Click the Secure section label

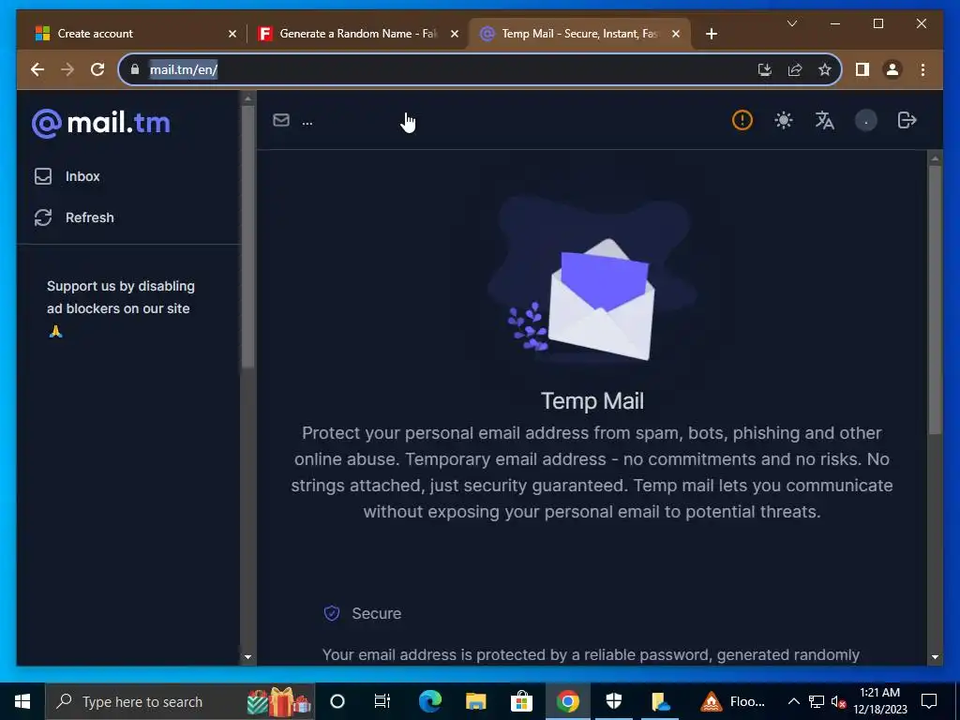point(377,613)
